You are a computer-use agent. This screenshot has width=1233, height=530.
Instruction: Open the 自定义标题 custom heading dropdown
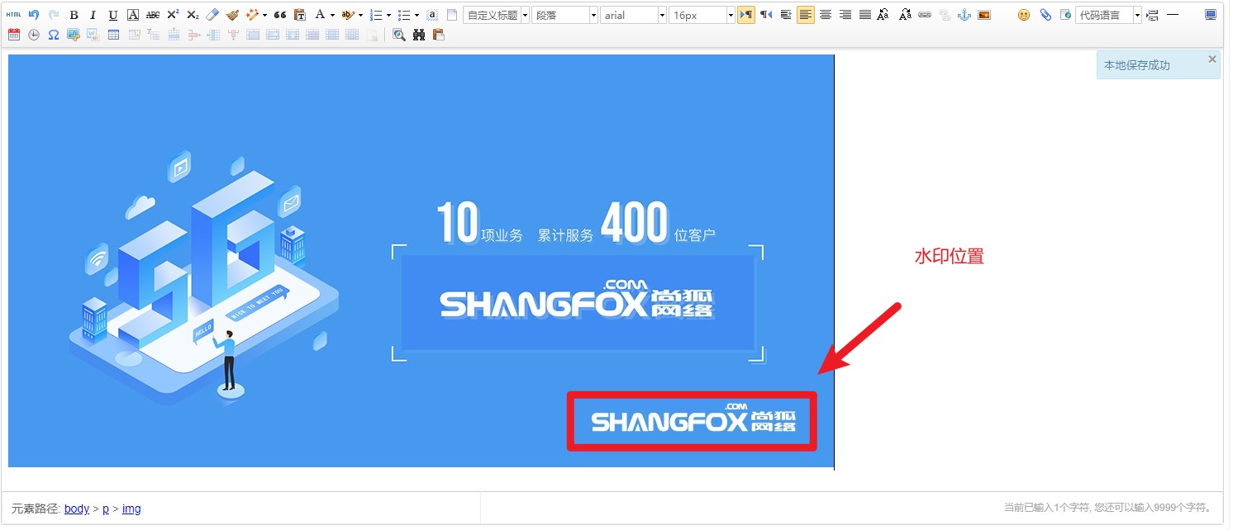coord(496,15)
